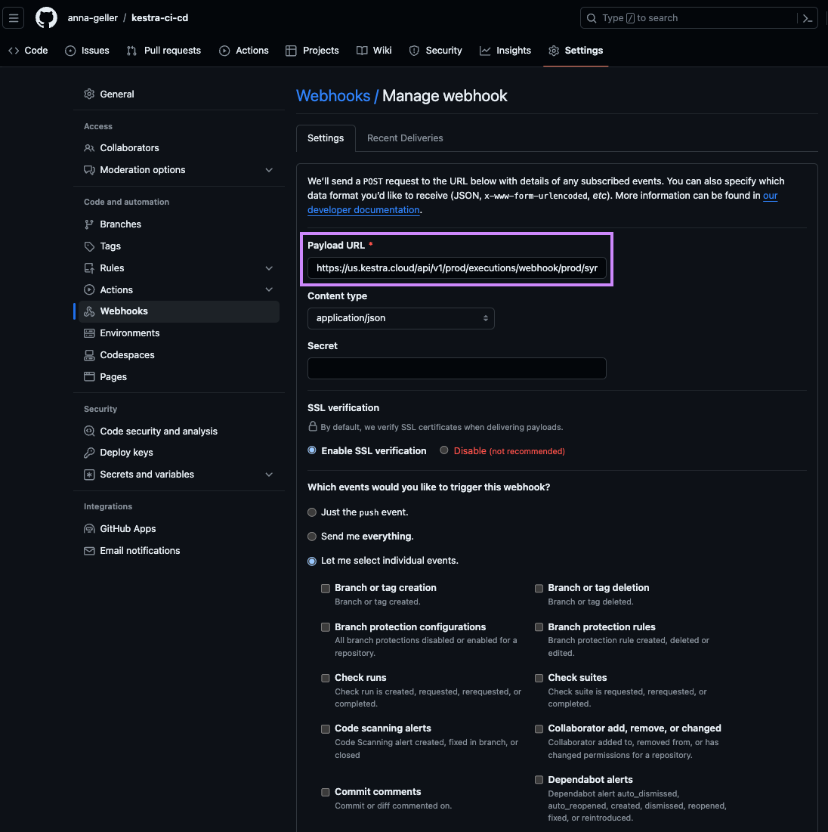This screenshot has height=832, width=828.
Task: Open the Content type dropdown
Action: pyautogui.click(x=400, y=318)
